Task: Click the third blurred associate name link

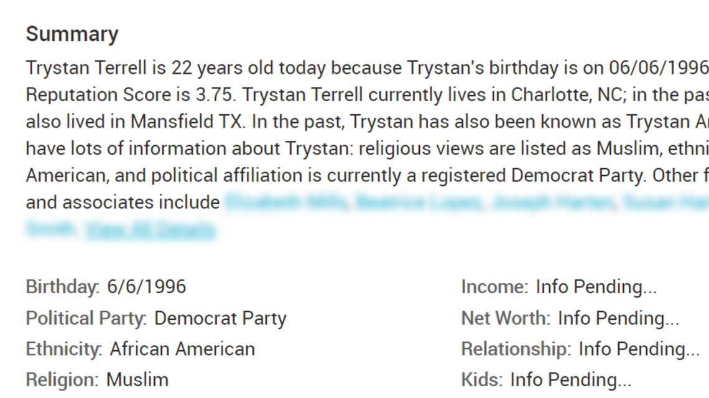Action: click(554, 202)
